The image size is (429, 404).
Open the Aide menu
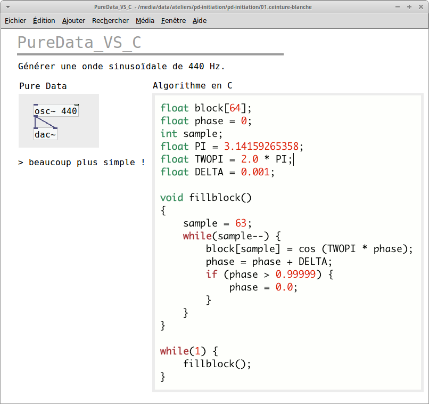click(x=200, y=21)
